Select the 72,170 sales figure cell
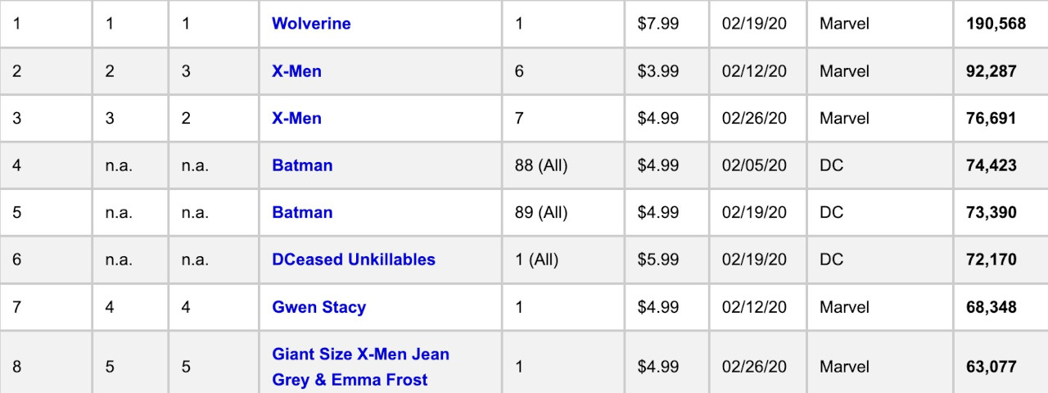 [991, 260]
